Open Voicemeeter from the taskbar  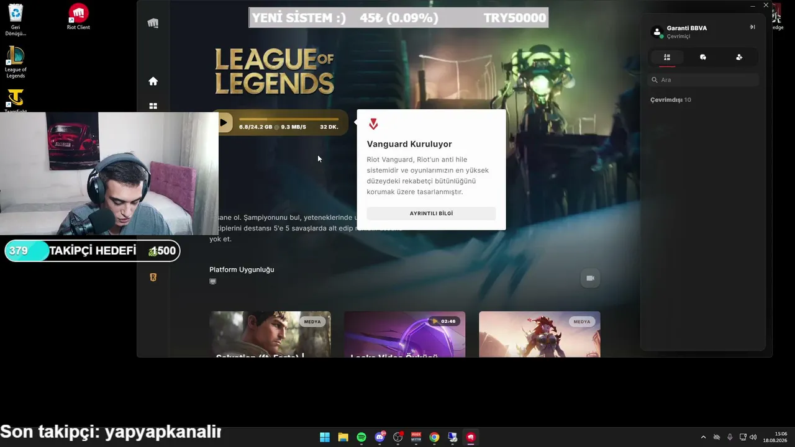coord(416,437)
